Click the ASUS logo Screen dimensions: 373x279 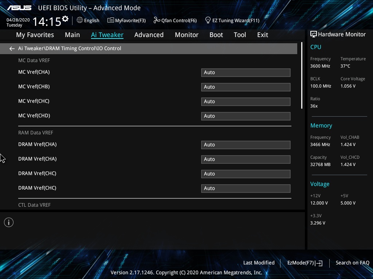19,8
